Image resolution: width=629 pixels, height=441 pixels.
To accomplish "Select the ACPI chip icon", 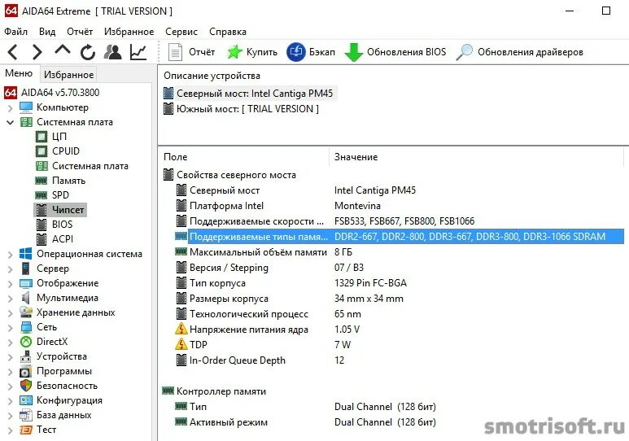I will pos(41,239).
